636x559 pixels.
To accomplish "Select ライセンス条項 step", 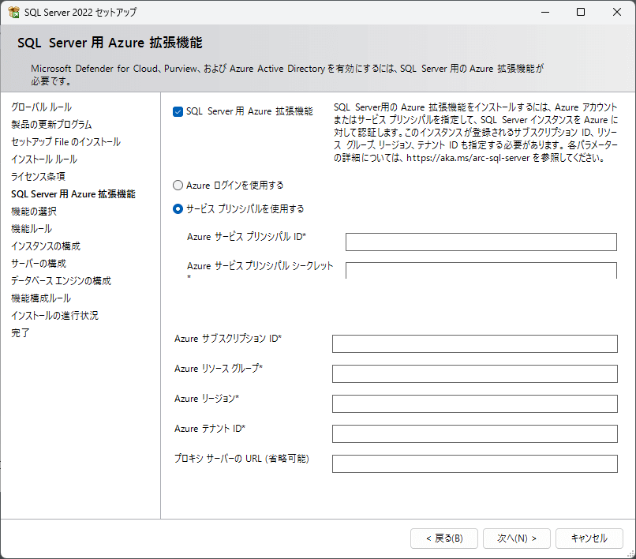I will tap(38, 177).
